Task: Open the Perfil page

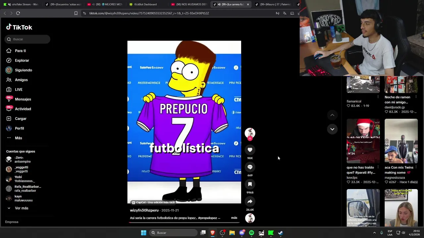Action: (19, 128)
